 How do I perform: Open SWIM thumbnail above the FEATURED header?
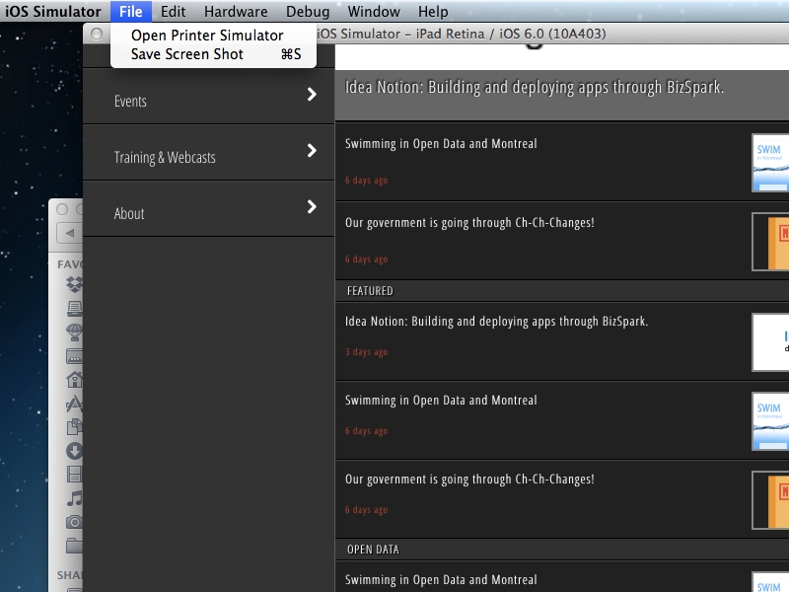(x=770, y=163)
